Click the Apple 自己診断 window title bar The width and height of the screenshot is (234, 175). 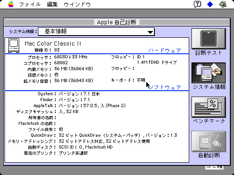click(117, 22)
